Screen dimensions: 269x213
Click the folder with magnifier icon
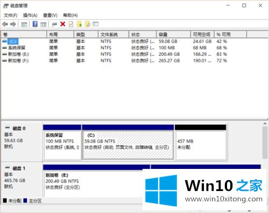tap(88, 24)
